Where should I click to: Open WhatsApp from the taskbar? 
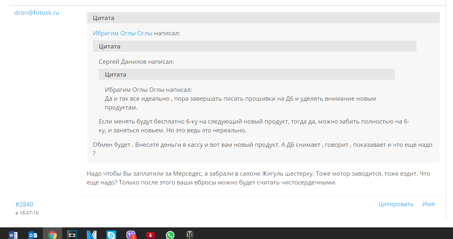[x=170, y=235]
